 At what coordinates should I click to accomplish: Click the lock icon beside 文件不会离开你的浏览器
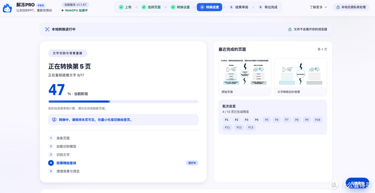click(290, 29)
